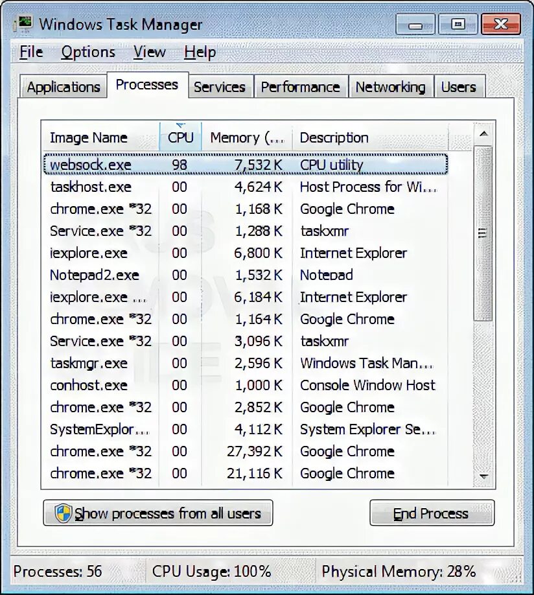Click the vertical scrollbar thumb
Screen dimensions: 534x595
pos(483,233)
